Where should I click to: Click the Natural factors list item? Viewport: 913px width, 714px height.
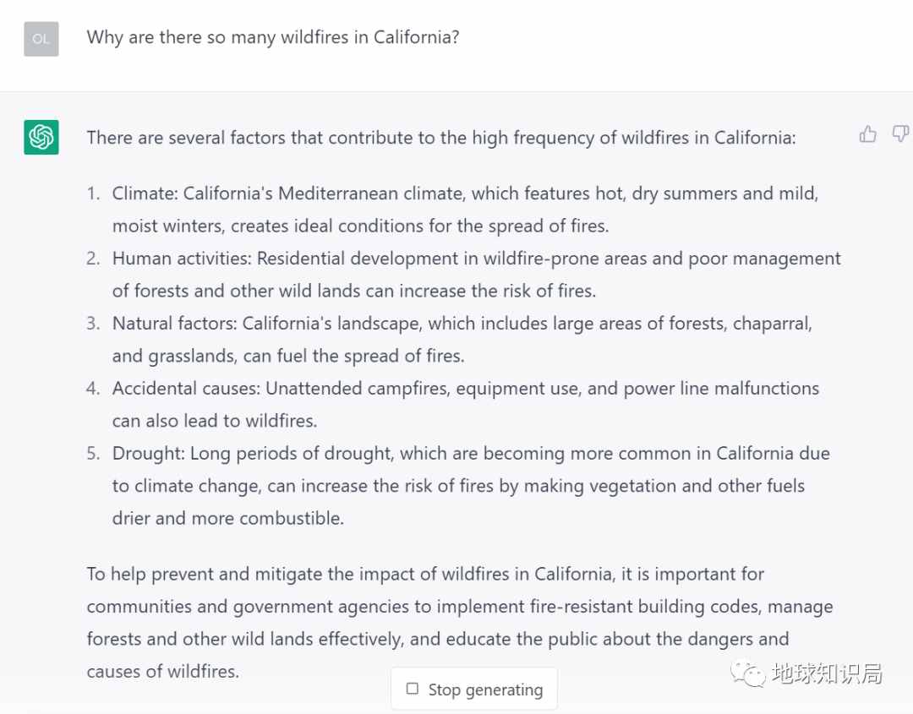click(x=462, y=339)
